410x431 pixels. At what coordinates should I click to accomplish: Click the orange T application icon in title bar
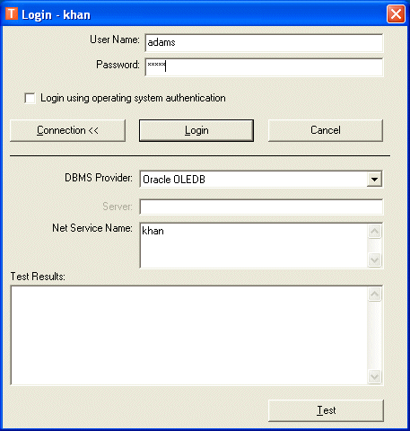pos(12,13)
